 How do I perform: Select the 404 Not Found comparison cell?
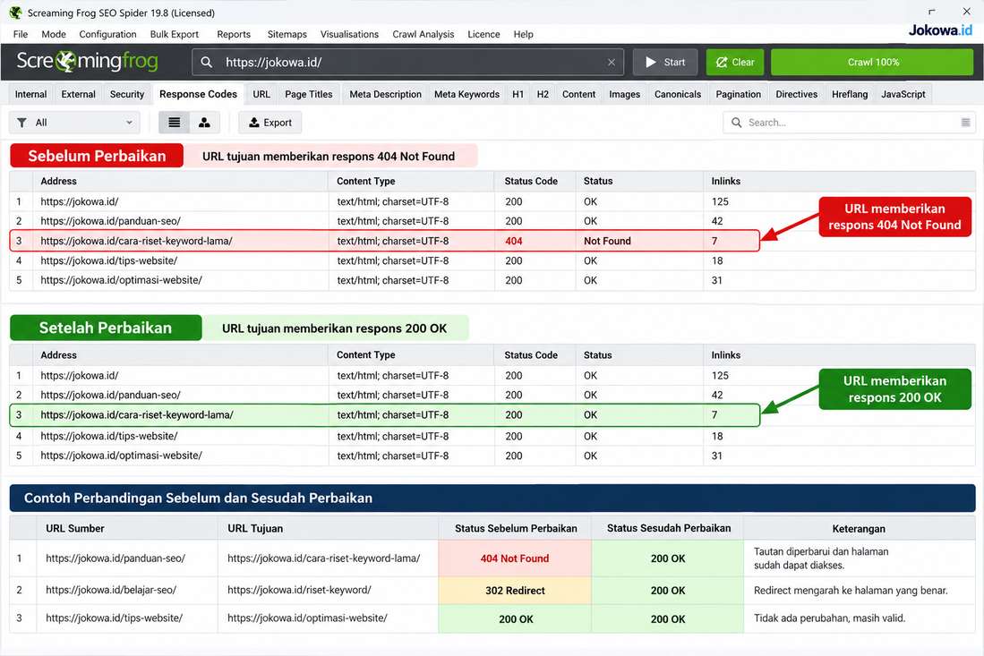[x=515, y=558]
